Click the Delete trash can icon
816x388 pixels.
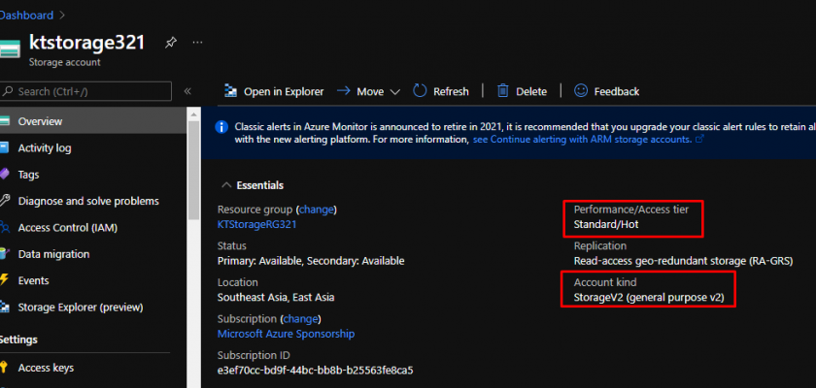503,91
